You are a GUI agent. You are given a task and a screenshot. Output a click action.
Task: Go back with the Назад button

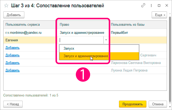pos(13,104)
